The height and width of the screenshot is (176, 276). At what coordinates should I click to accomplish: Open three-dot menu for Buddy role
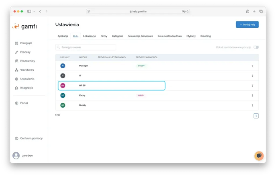pyautogui.click(x=252, y=105)
